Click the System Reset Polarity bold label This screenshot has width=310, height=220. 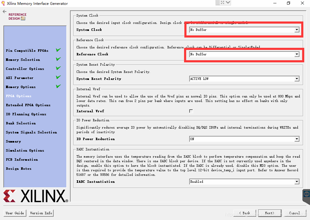99,79
